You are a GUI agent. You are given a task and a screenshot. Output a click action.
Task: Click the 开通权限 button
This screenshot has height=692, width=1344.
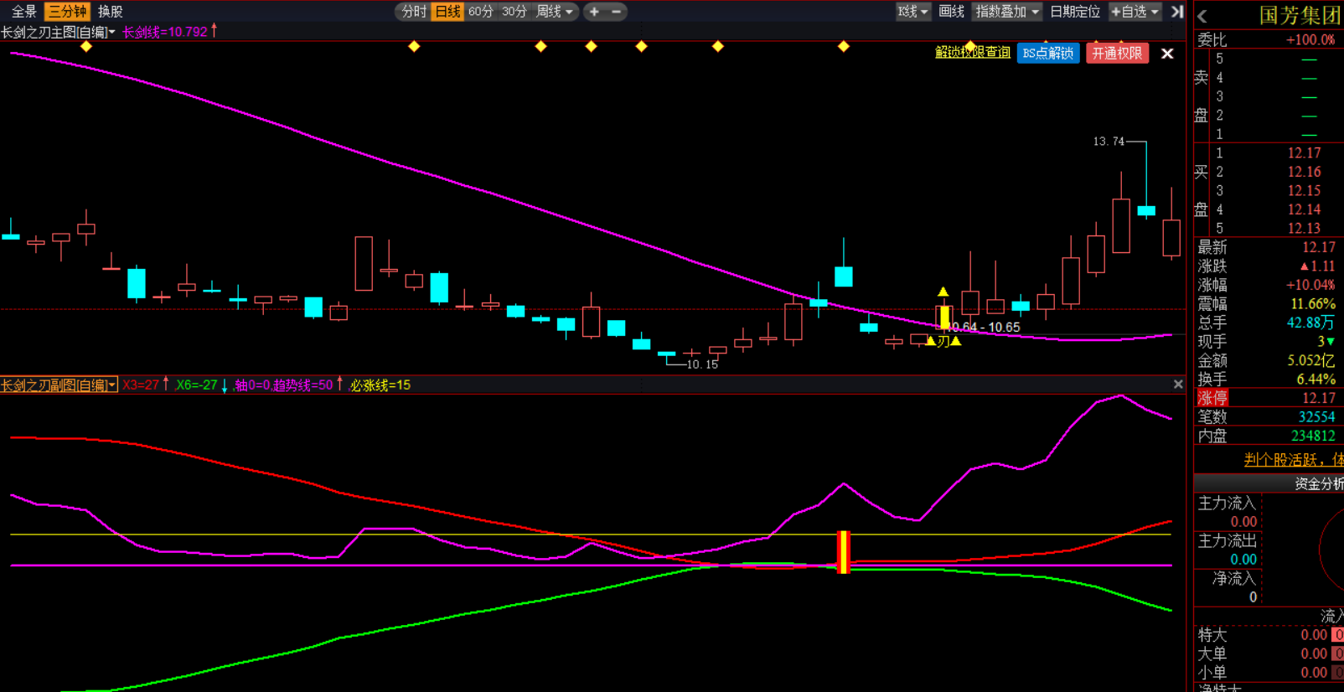pyautogui.click(x=1117, y=53)
